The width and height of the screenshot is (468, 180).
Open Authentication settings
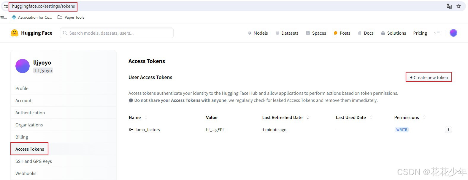pyautogui.click(x=64, y=113)
